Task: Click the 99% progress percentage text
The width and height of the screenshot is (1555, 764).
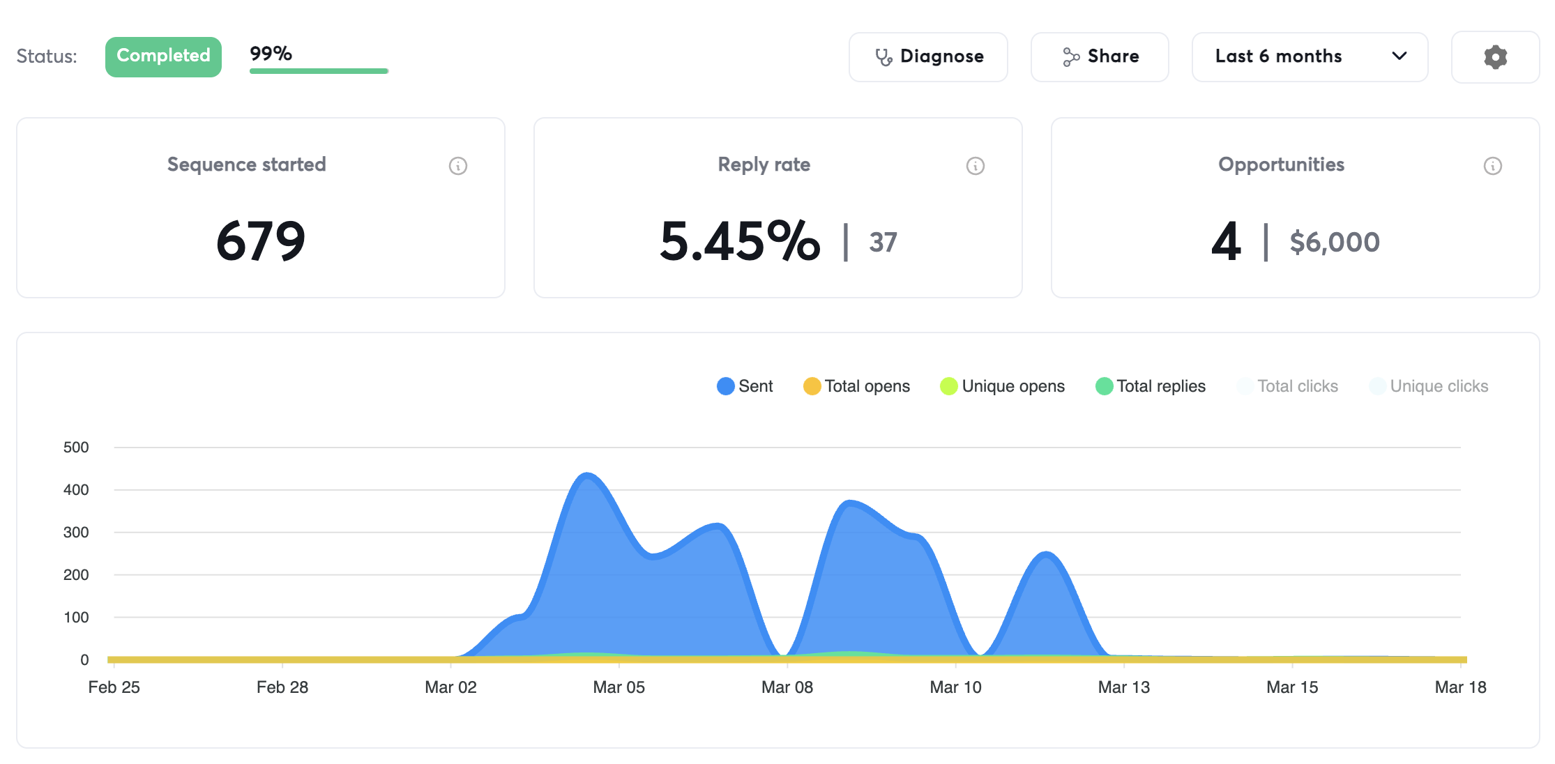Action: pos(271,54)
